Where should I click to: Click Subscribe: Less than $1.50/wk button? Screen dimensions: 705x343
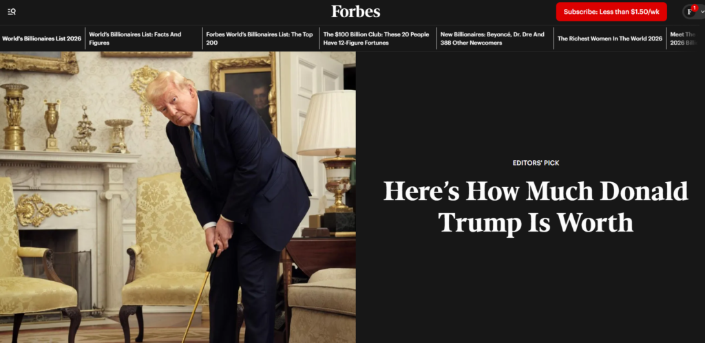point(611,12)
